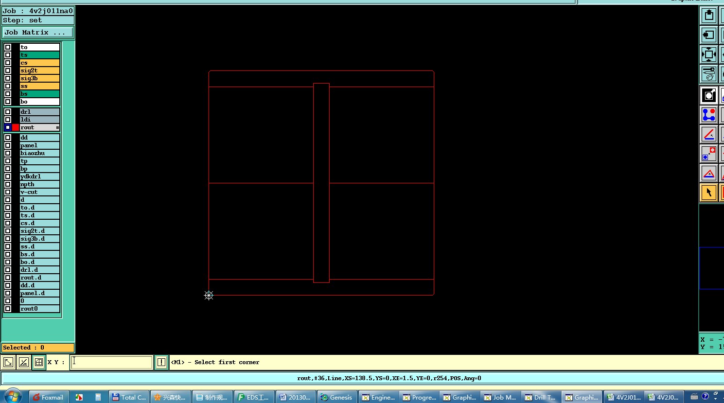724x403 pixels.
Task: Open the 兴森快... taskbar window
Action: [170, 397]
